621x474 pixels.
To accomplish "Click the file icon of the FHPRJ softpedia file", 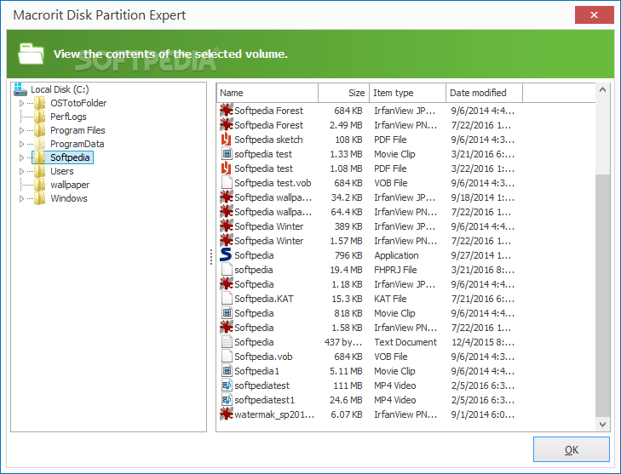I will coord(227,270).
